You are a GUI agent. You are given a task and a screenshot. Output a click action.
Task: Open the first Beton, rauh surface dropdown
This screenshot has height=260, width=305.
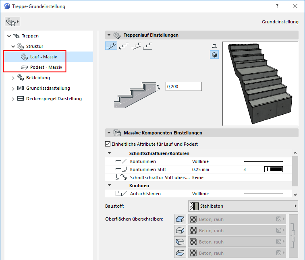click(x=237, y=219)
